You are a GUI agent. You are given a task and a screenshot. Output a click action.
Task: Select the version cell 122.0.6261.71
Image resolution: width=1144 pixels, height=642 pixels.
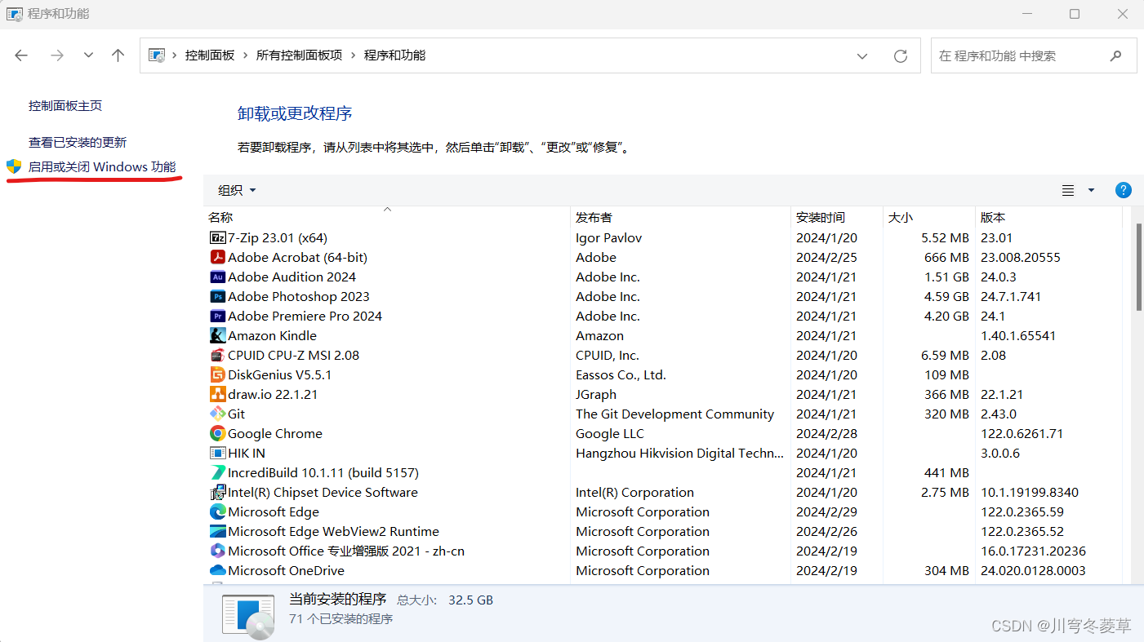coord(1022,434)
